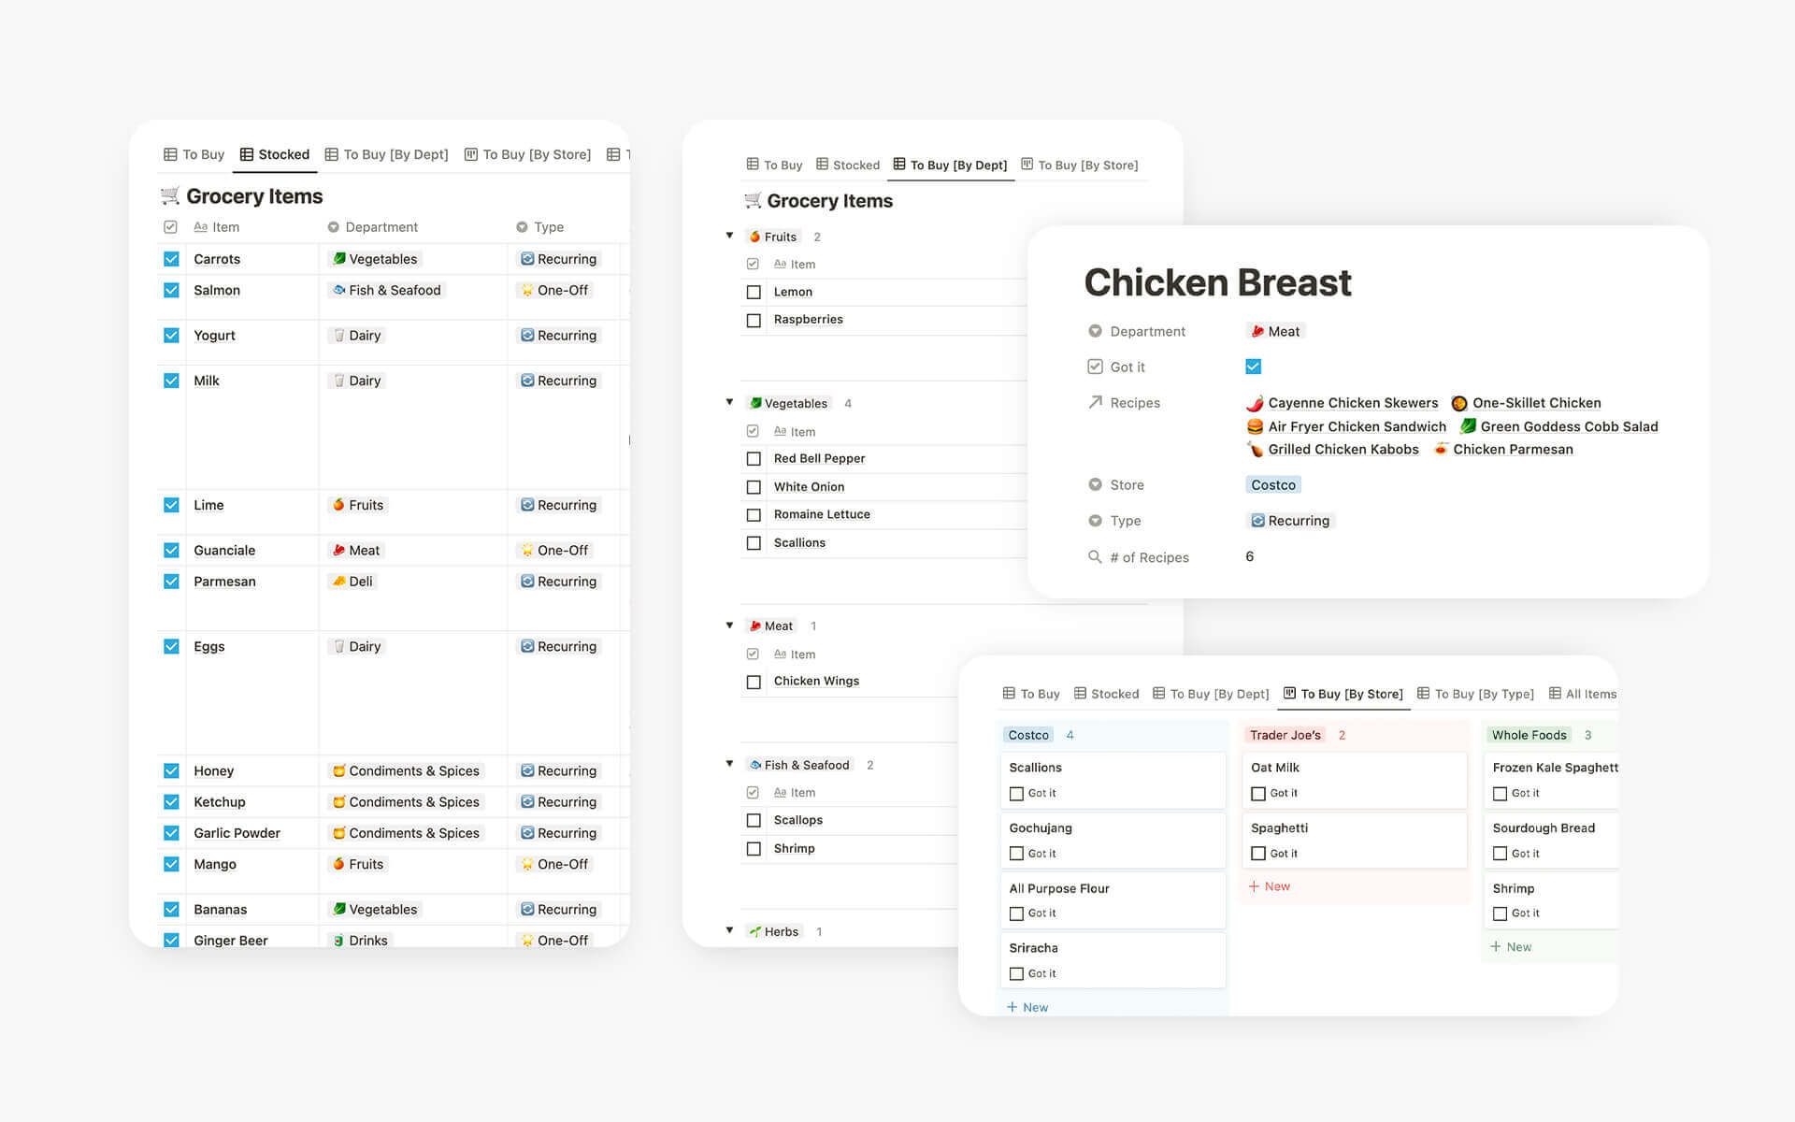Image resolution: width=1795 pixels, height=1122 pixels.
Task: Collapse the Fruits department group
Action: [x=727, y=237]
